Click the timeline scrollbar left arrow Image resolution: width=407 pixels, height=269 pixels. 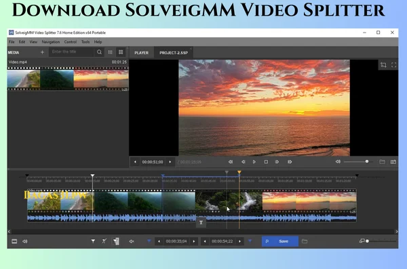[9, 231]
